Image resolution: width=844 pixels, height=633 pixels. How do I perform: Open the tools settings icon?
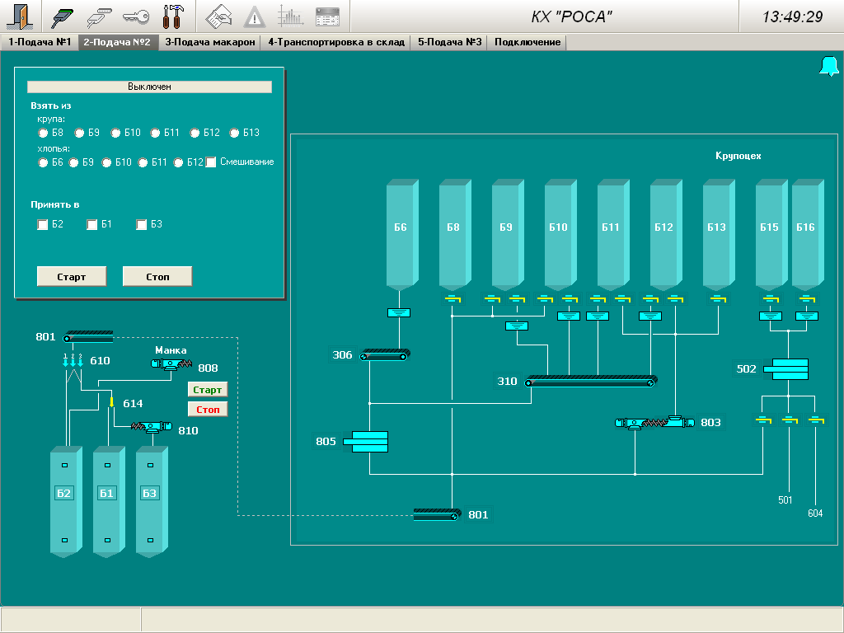174,16
